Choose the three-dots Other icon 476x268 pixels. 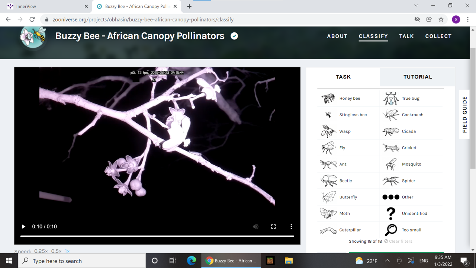pyautogui.click(x=391, y=197)
